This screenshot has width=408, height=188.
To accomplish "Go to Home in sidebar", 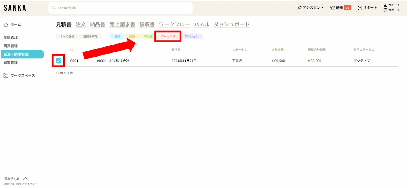I will click(x=6, y=25).
